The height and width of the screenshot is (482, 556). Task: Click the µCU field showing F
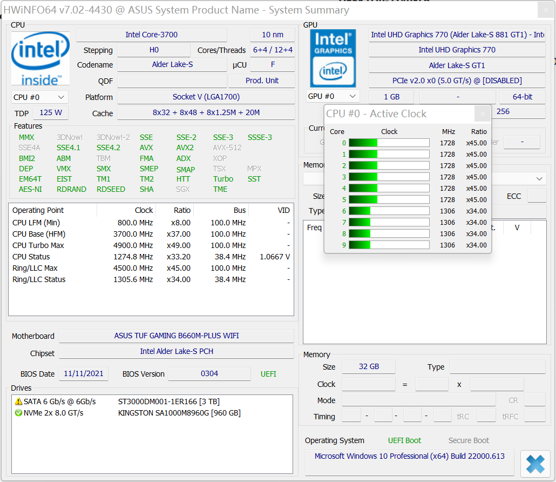pyautogui.click(x=272, y=65)
